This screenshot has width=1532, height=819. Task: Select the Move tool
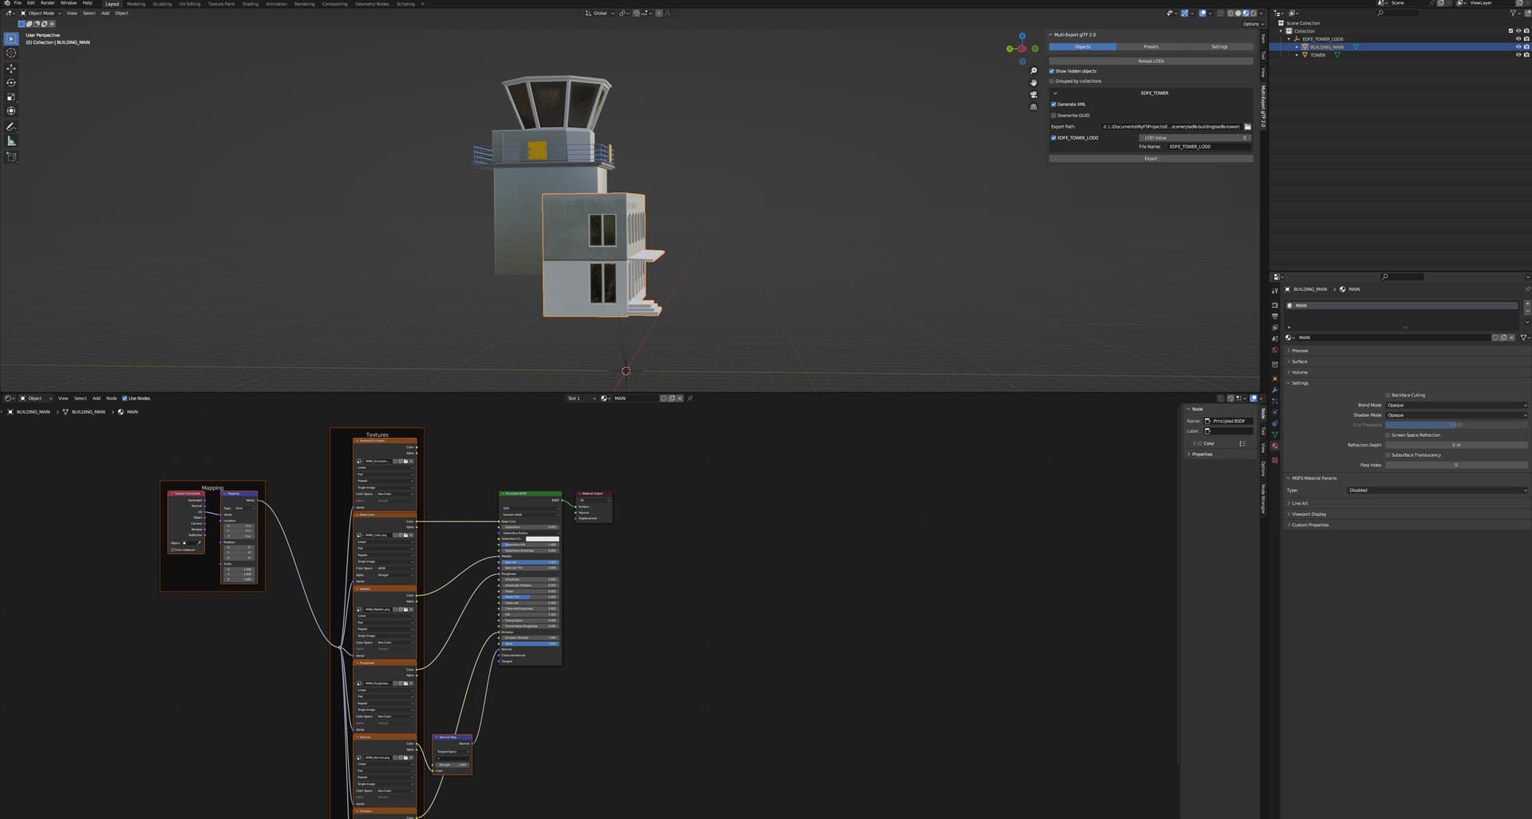pos(11,69)
